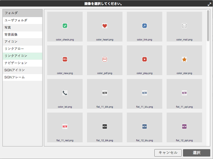213x159 pixels.
Task: Click the flat_11_blu.png filename label
Action: pyautogui.click(x=144, y=107)
